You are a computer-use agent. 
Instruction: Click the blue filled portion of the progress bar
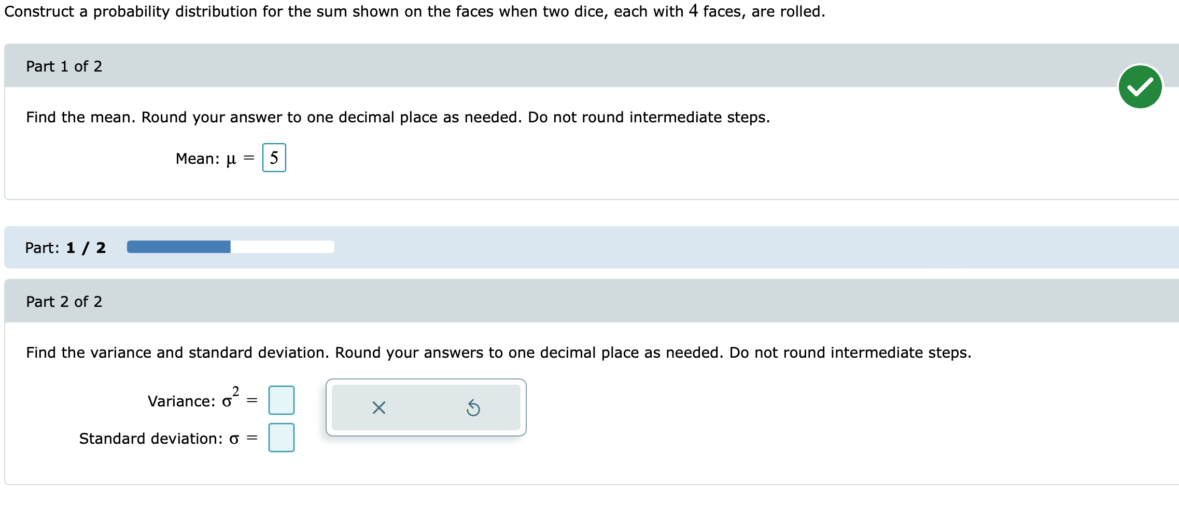pyautogui.click(x=179, y=247)
